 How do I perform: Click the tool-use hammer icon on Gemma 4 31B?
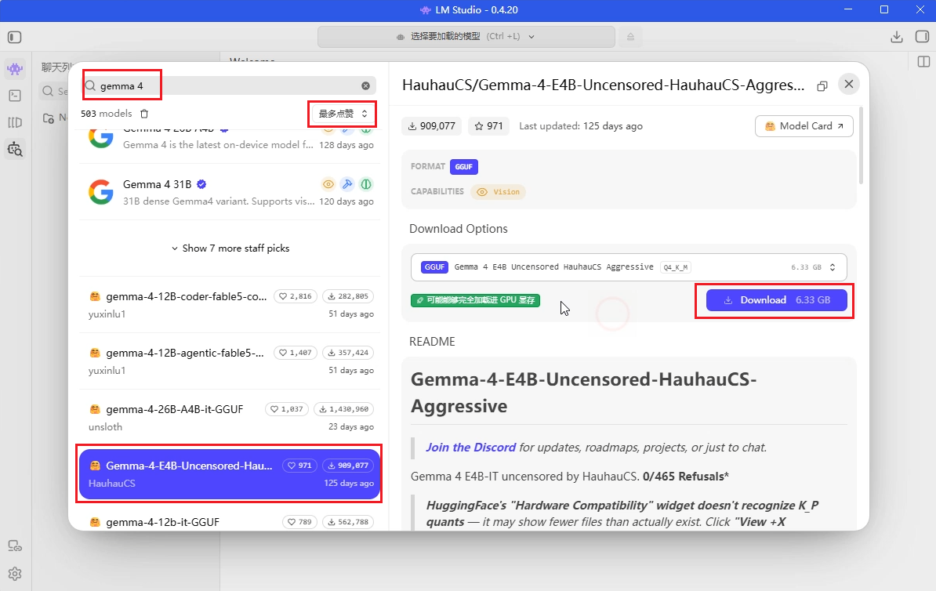click(347, 184)
